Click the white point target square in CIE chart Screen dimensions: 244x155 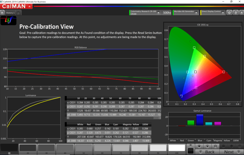(195, 72)
